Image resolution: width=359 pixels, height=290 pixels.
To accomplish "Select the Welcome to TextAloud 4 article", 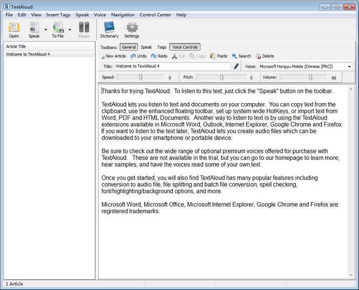I will (x=49, y=54).
